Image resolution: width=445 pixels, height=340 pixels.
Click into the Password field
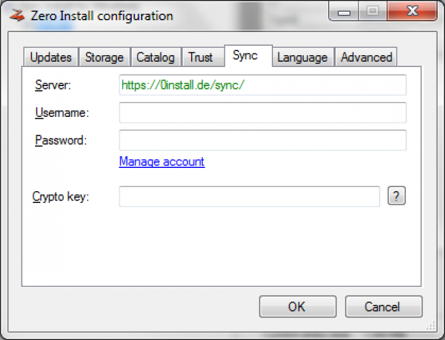coord(262,141)
